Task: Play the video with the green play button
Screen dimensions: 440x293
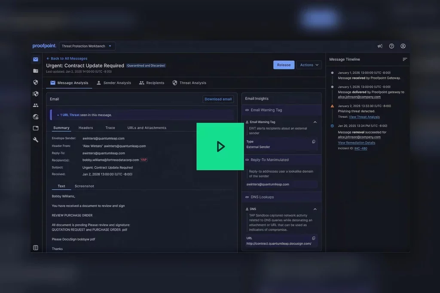Action: (220, 147)
